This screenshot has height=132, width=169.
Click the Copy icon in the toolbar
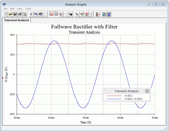click(x=36, y=14)
